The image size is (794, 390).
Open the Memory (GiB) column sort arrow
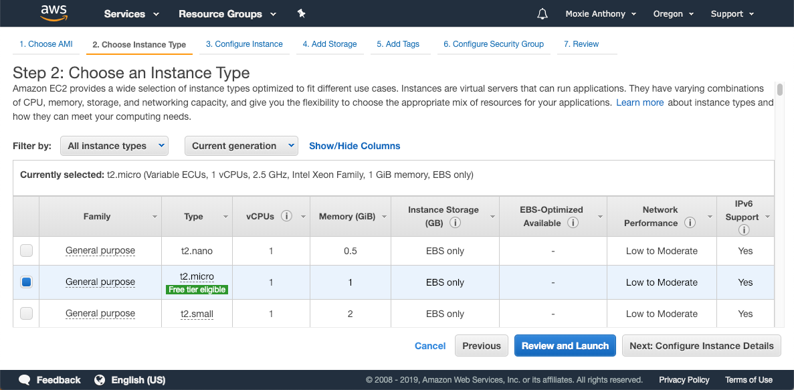point(384,217)
